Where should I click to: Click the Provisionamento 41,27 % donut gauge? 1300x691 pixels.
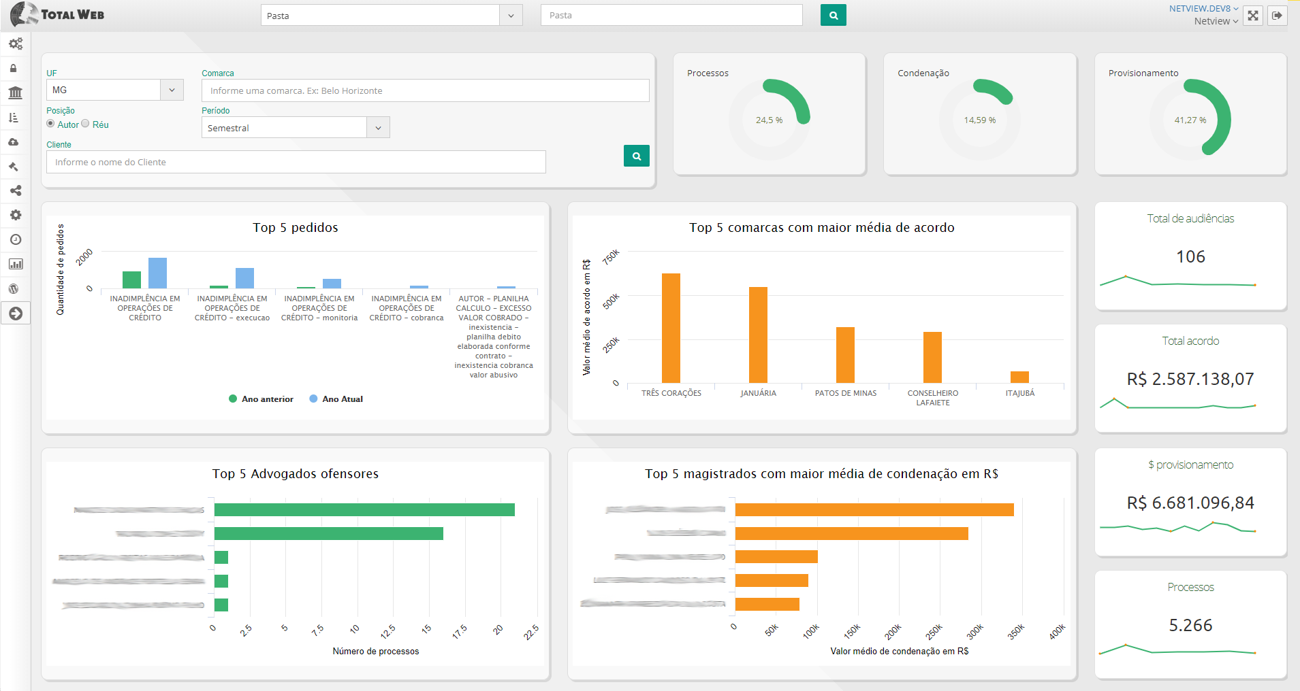(1190, 120)
